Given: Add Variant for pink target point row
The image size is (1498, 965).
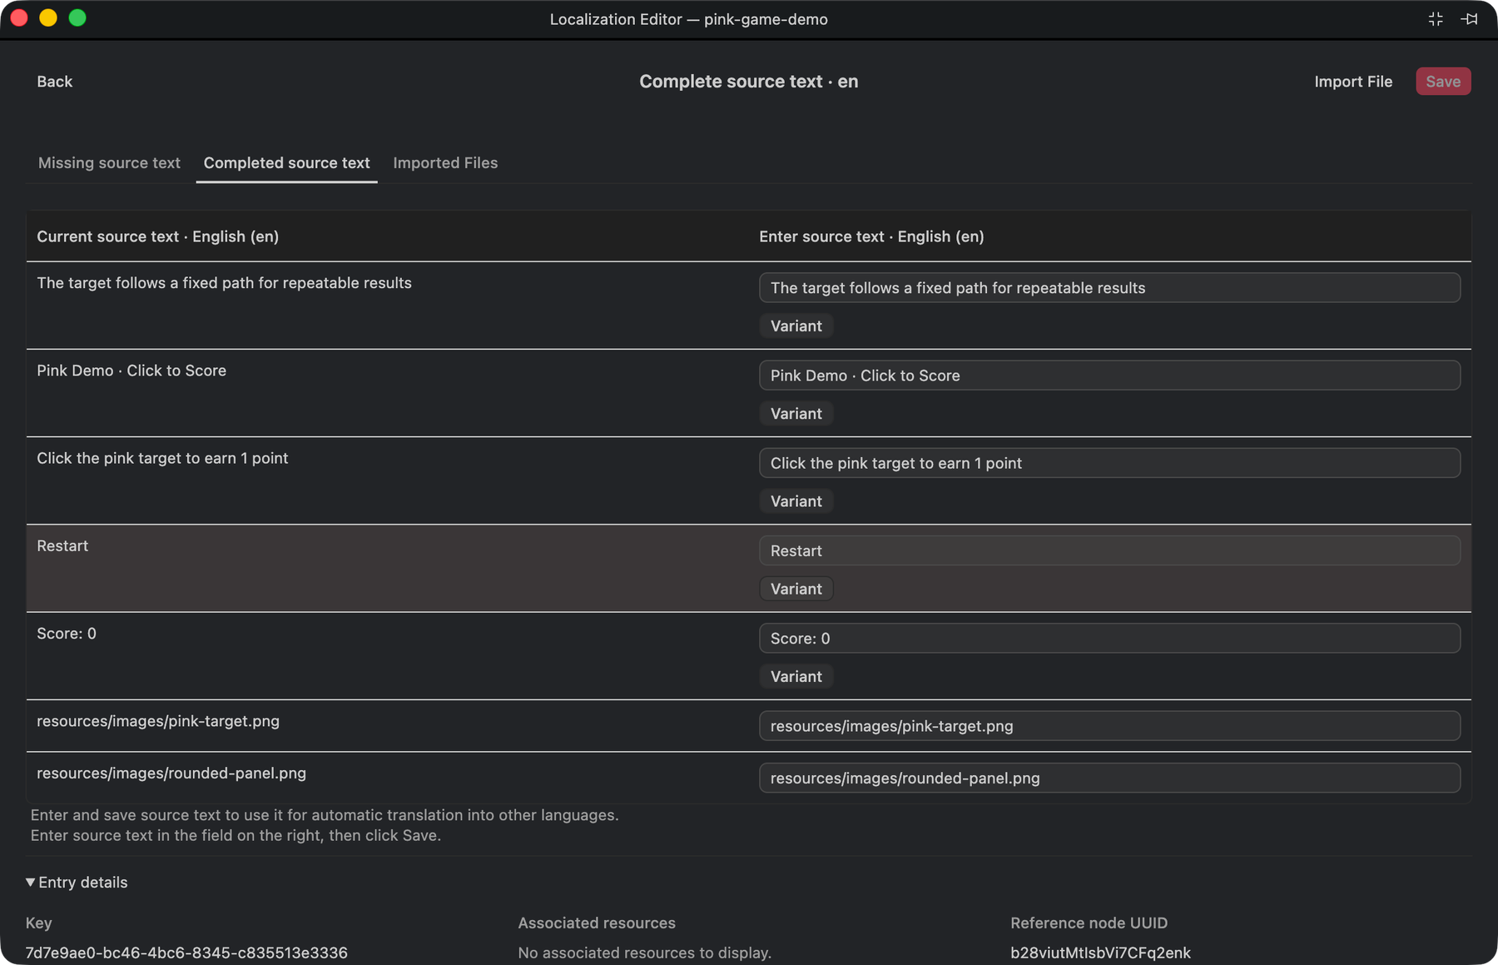Looking at the screenshot, I should coord(796,501).
